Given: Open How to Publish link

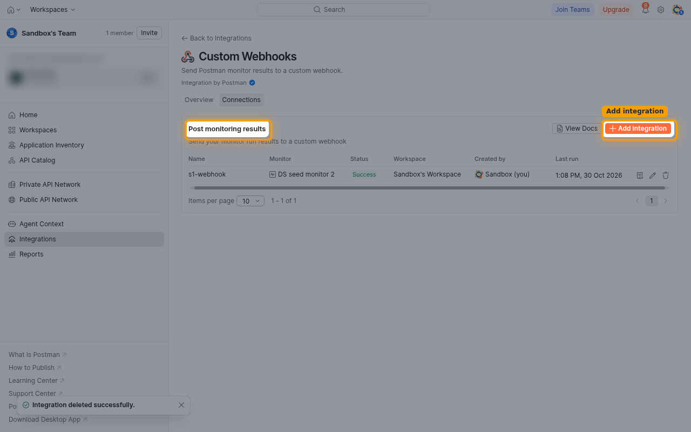Looking at the screenshot, I should (35, 368).
